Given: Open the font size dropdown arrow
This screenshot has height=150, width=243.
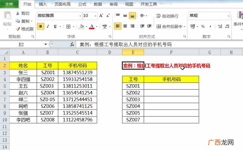Looking at the screenshot, I should coord(95,16).
